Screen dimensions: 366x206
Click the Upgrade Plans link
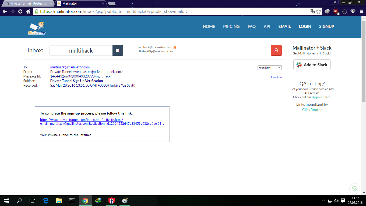coord(321,97)
